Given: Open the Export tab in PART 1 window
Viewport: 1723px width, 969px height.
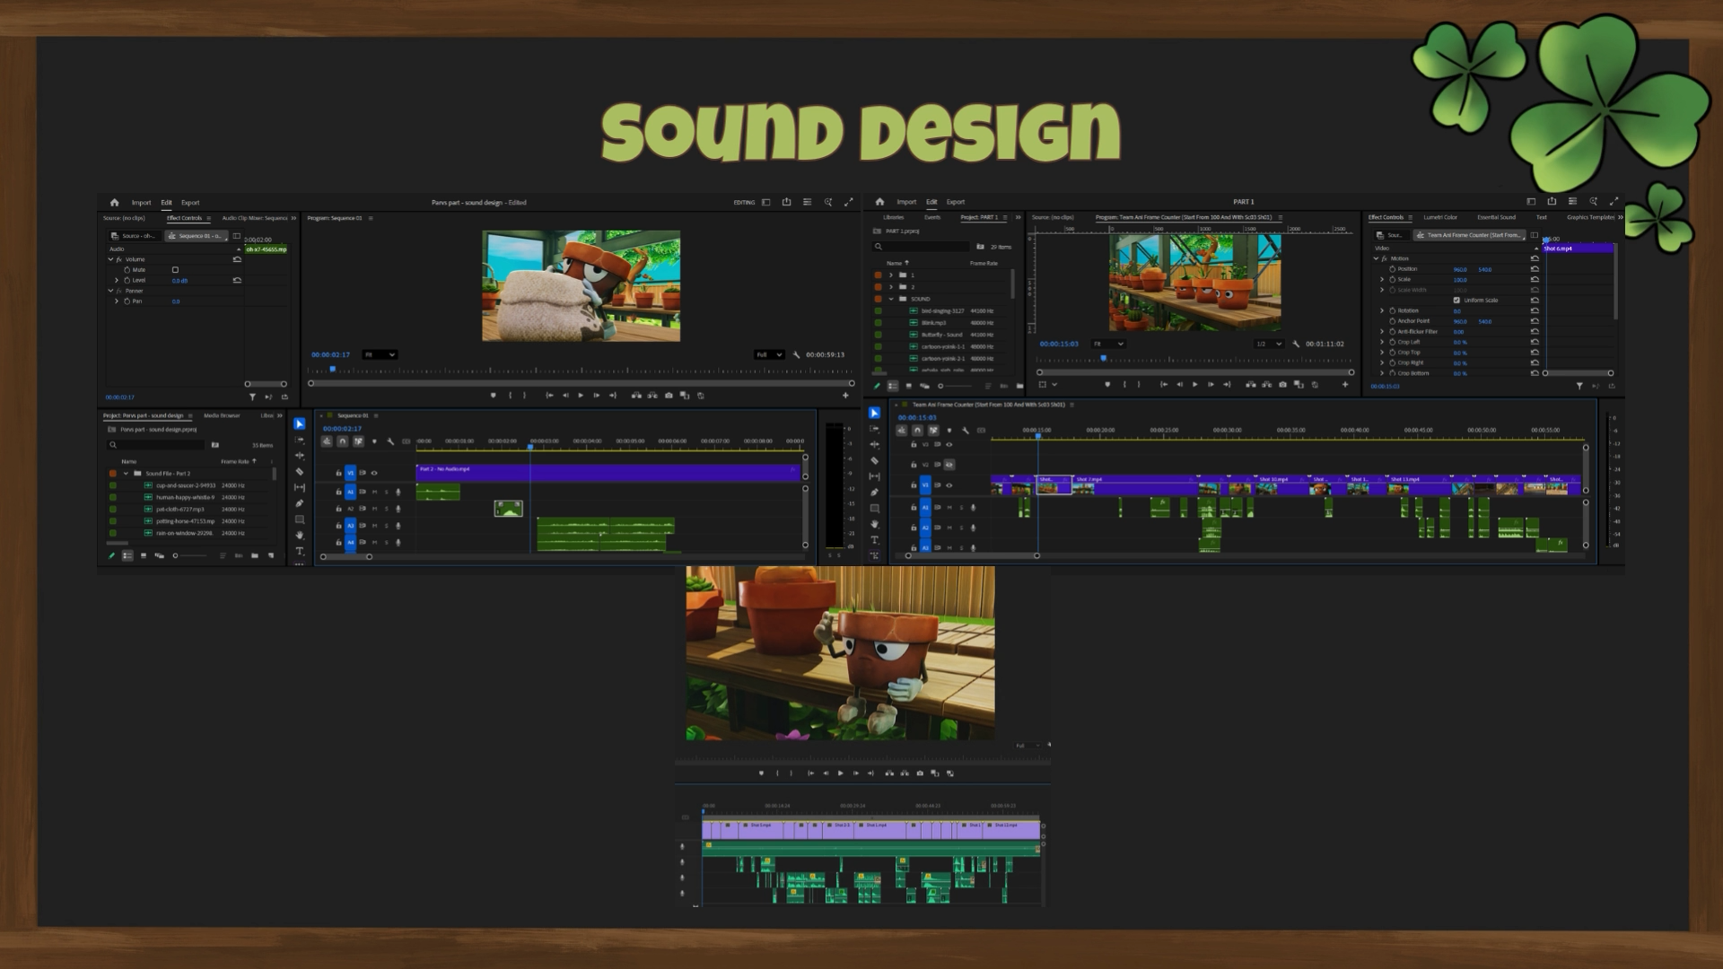Looking at the screenshot, I should [x=956, y=202].
